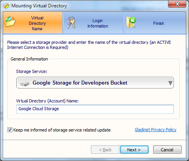The height and width of the screenshot is (161, 189).
Task: Click the Storage Service label
Action: [x=31, y=71]
